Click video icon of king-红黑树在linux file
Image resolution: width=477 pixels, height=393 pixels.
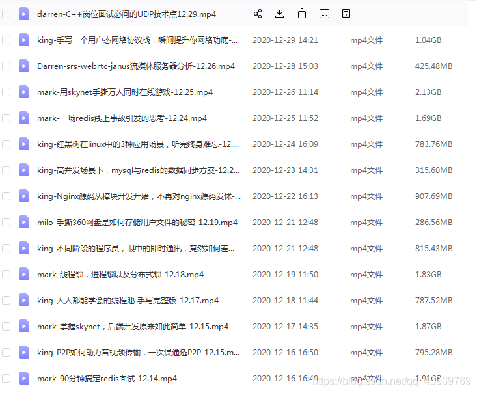pyautogui.click(x=24, y=144)
